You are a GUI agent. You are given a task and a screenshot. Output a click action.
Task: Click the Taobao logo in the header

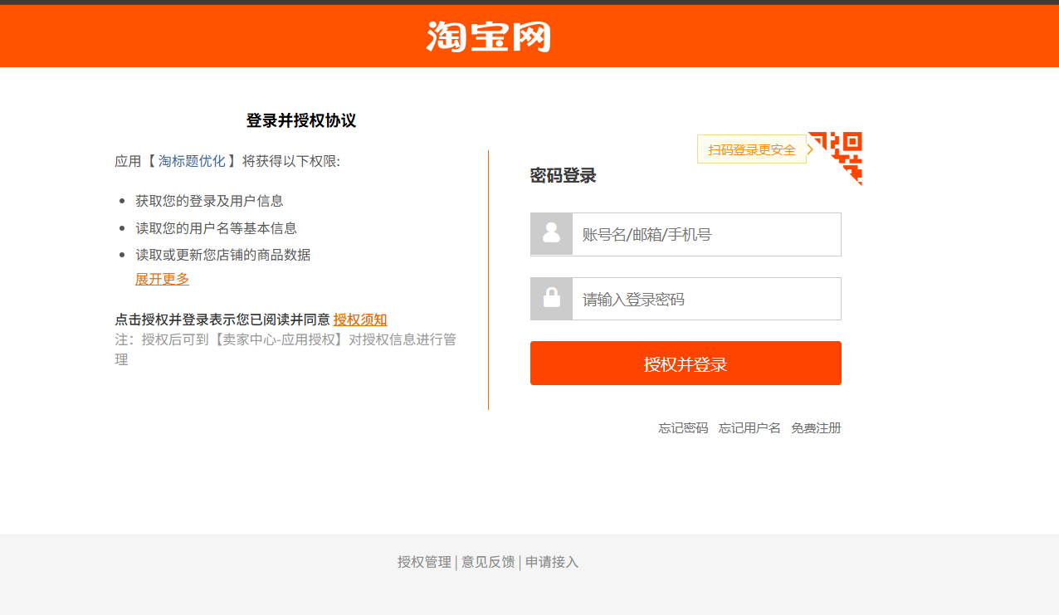pyautogui.click(x=488, y=37)
